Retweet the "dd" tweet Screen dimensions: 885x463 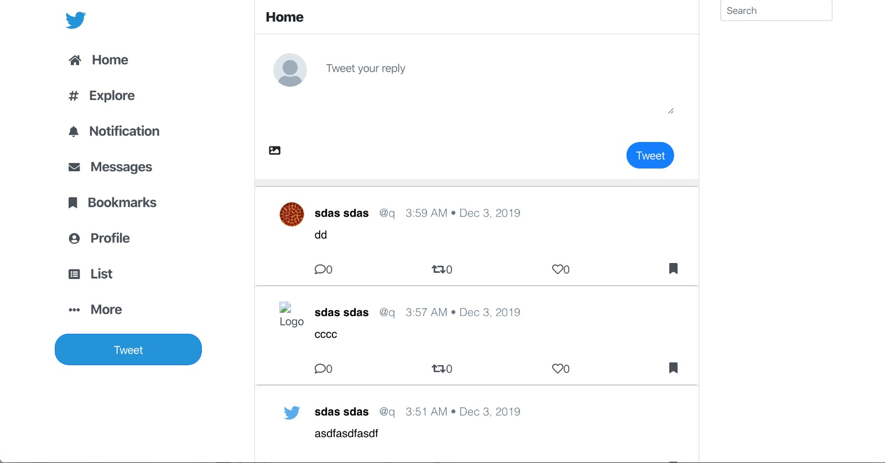(x=438, y=270)
